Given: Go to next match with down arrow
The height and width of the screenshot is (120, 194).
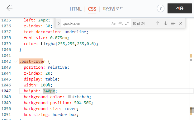Looking at the screenshot, I should tap(166, 23).
